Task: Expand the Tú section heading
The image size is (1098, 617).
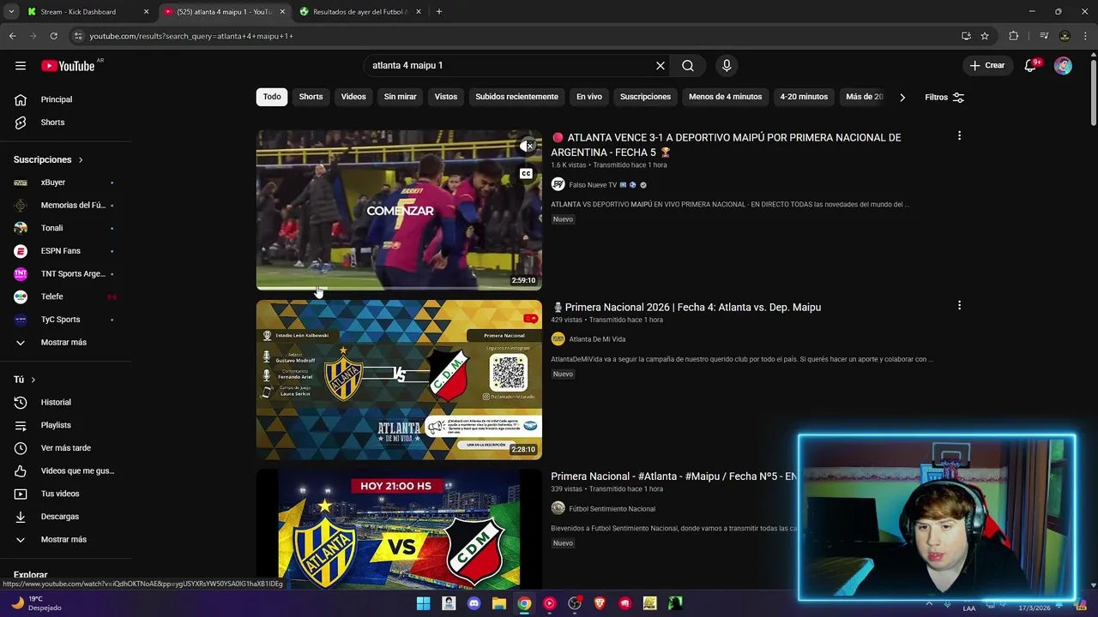Action: (x=24, y=380)
